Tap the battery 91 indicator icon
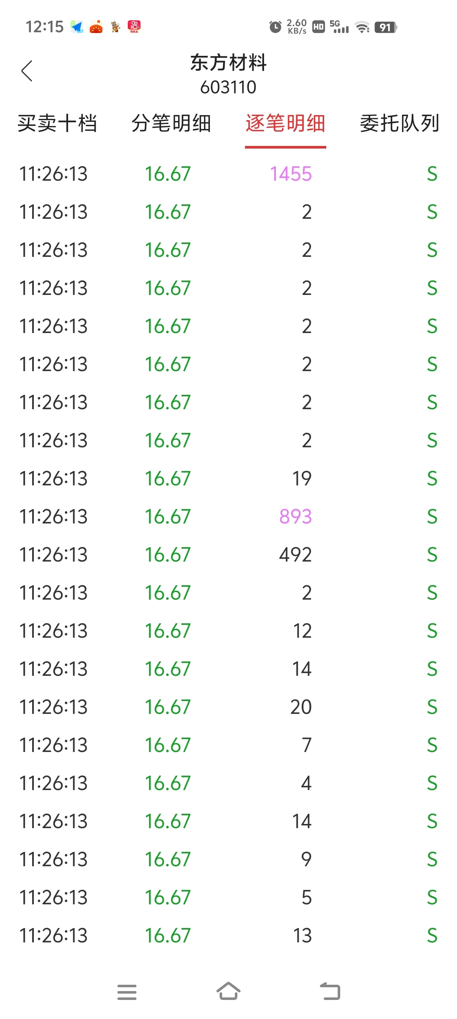Image resolution: width=457 pixels, height=1019 pixels. pos(385,28)
